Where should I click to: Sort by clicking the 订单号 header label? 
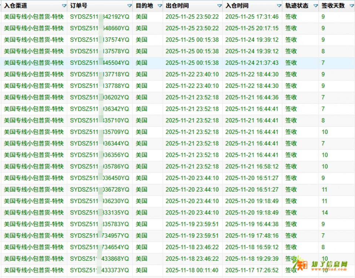[x=79, y=6]
